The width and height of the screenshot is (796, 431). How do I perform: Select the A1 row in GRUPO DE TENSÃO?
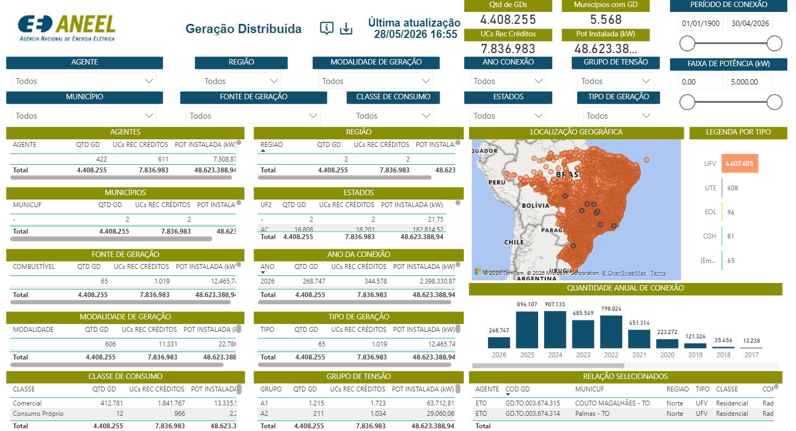[x=357, y=403]
